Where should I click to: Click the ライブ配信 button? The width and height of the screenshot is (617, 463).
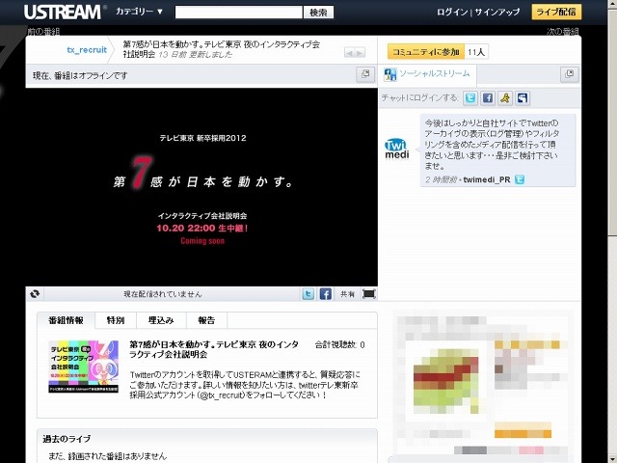point(556,12)
